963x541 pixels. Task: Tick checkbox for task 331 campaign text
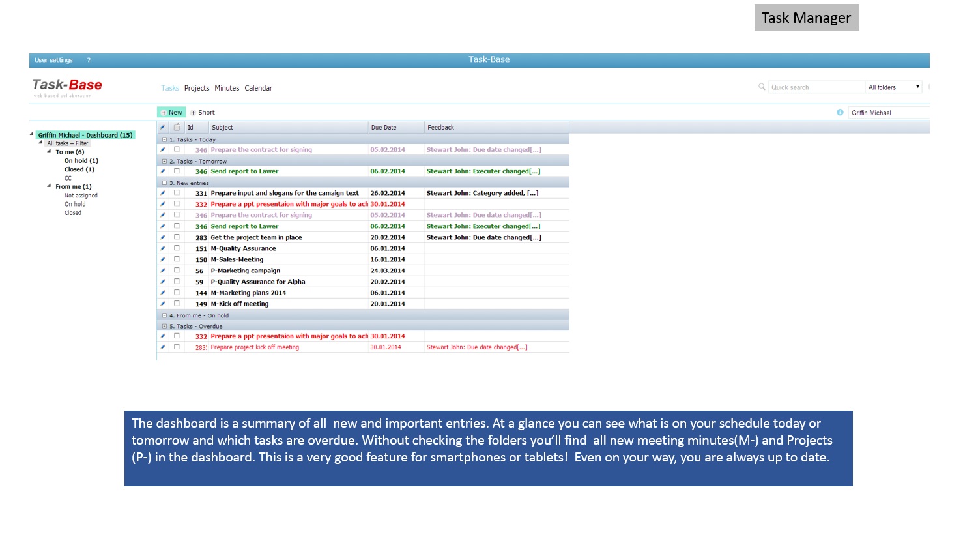click(x=177, y=193)
